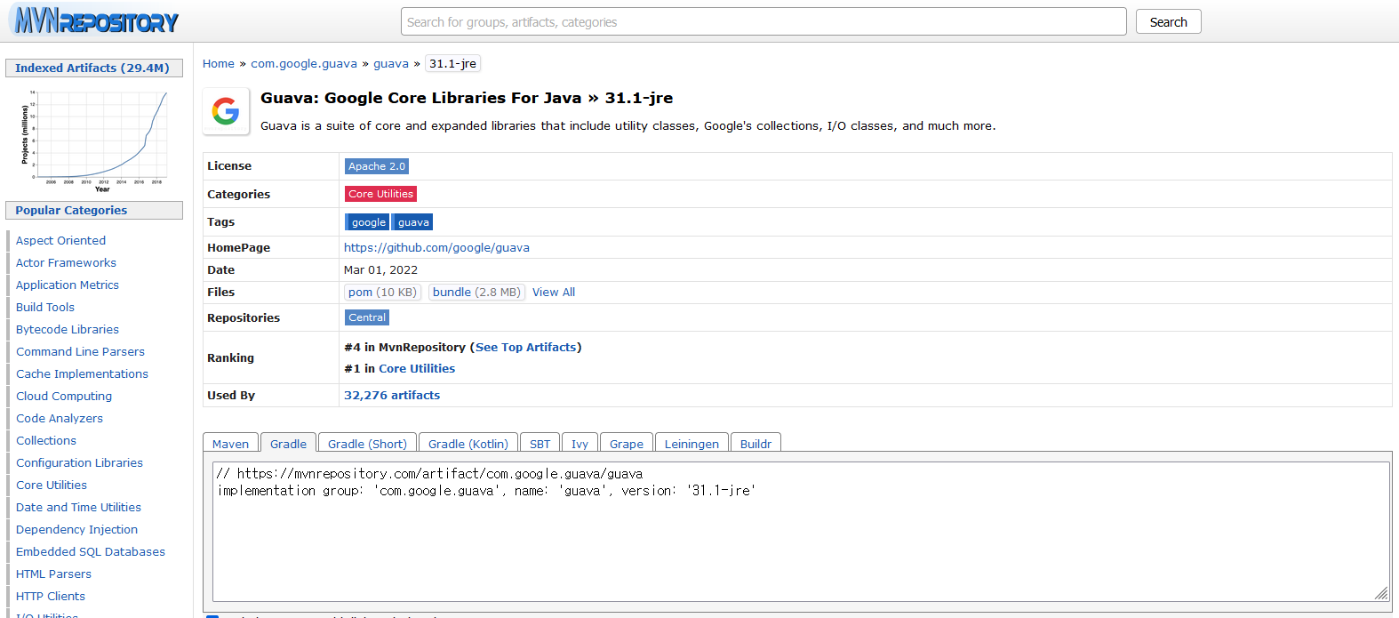Focus the artifact search input field

763,21
